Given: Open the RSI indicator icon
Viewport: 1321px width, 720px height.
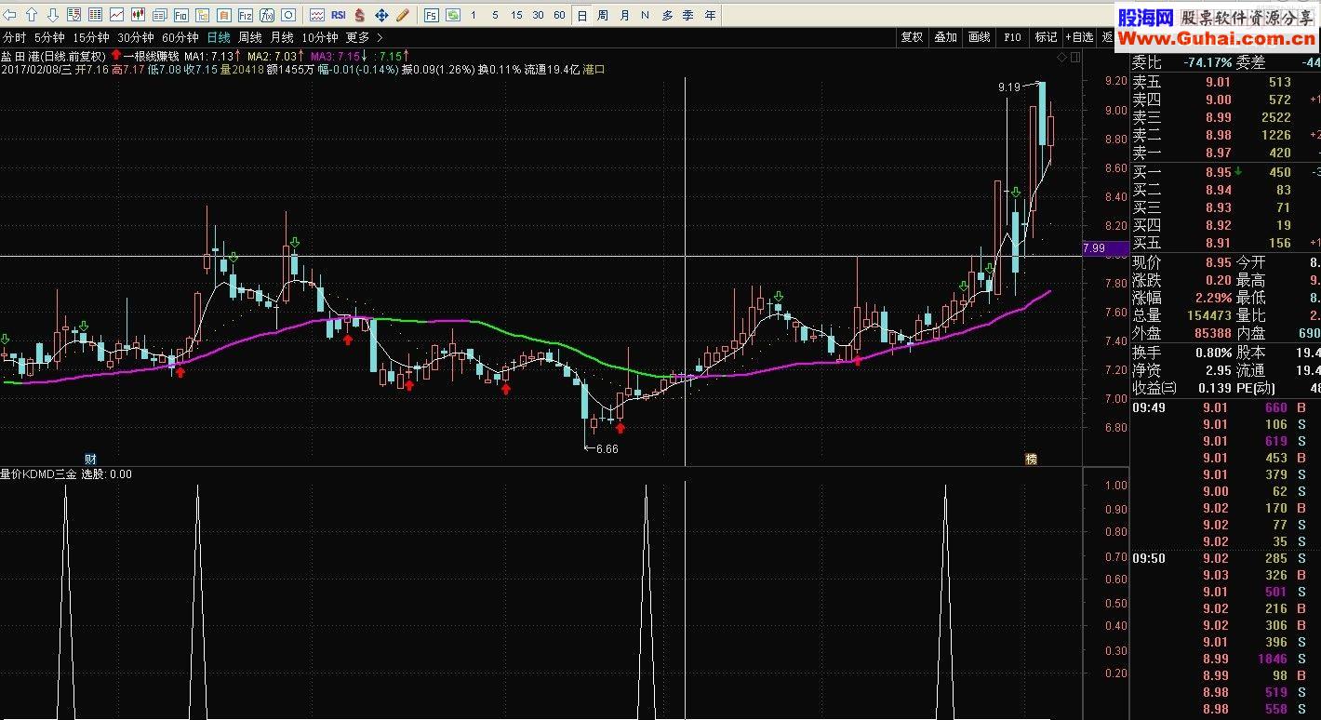Looking at the screenshot, I should (339, 15).
